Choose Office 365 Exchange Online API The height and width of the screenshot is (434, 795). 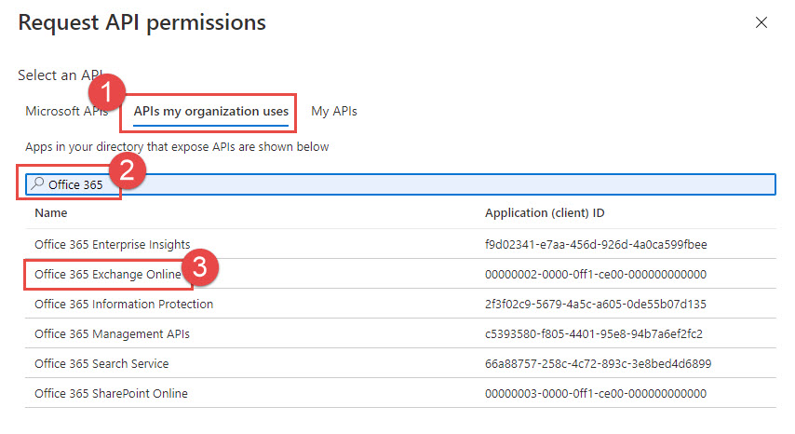108,274
